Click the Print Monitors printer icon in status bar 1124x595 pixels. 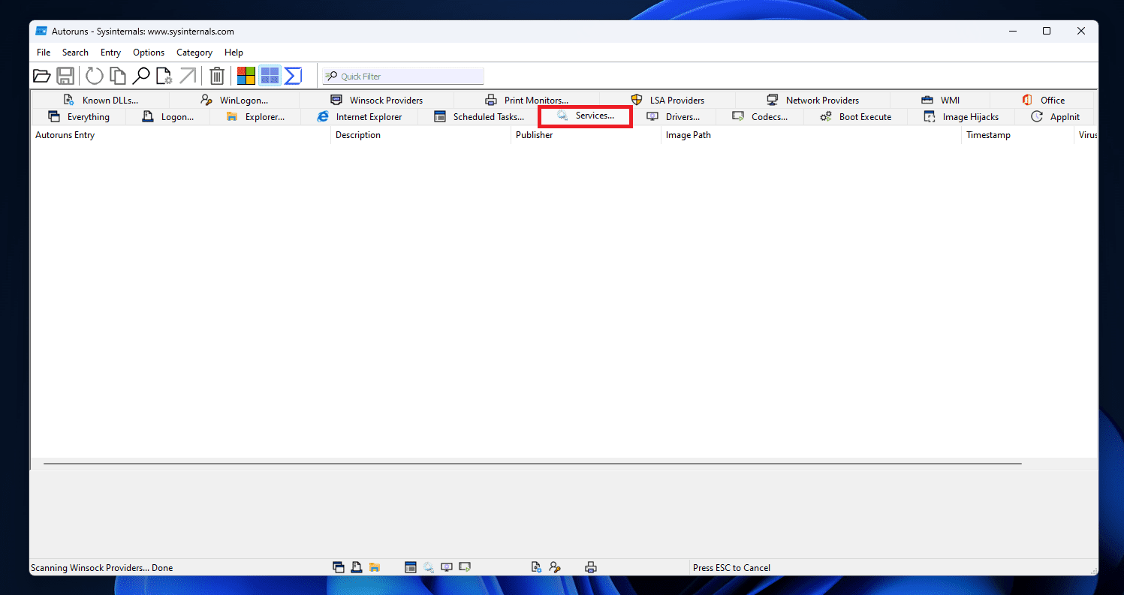point(591,567)
